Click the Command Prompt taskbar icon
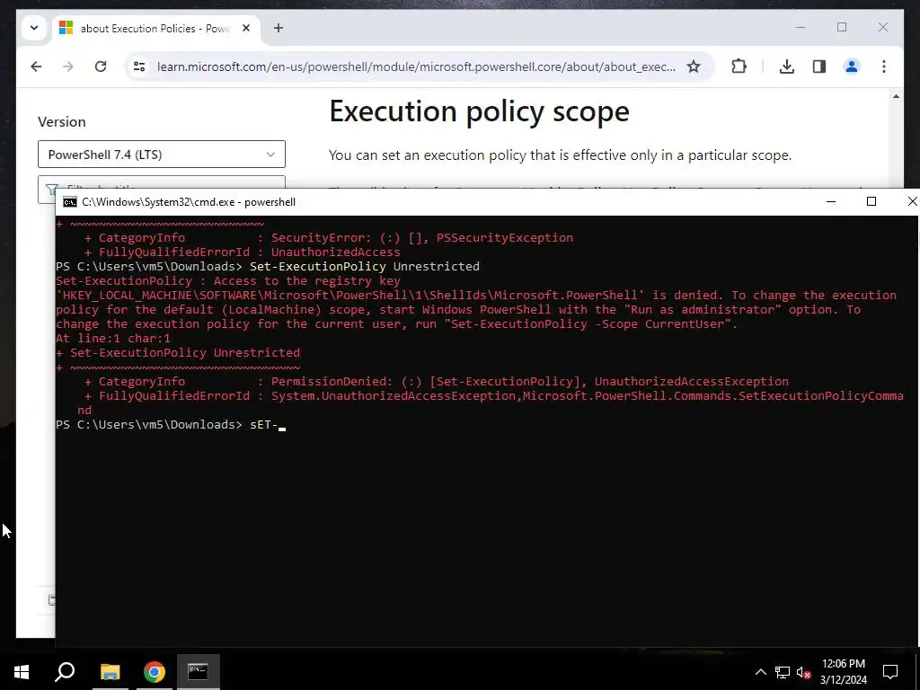This screenshot has width=920, height=690. (198, 672)
